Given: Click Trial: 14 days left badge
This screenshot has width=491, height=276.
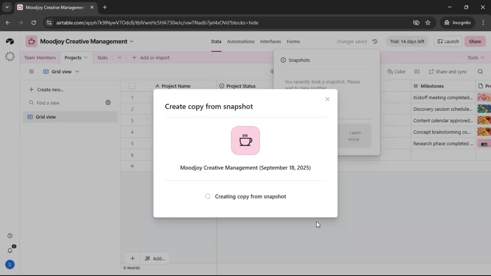Looking at the screenshot, I should click(407, 41).
